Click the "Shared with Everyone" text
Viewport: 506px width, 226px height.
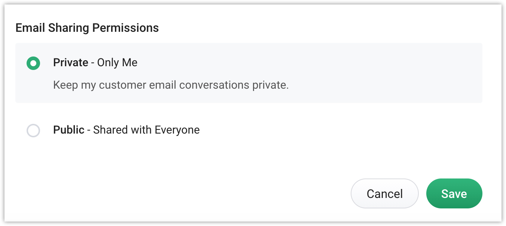[x=146, y=130]
